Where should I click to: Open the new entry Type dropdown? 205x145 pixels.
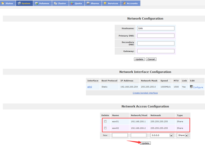187,135
